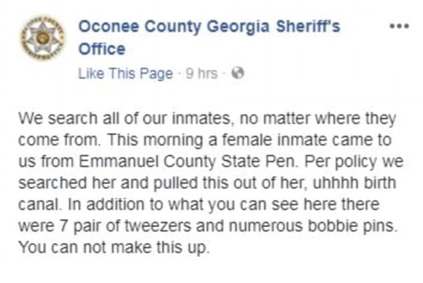
Task: Click the globe public audience icon
Action: coord(238,73)
